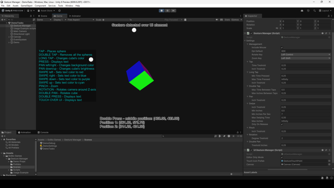The height and width of the screenshot is (188, 334).
Task: Collapse the Long Tap settings section
Action: (x=248, y=72)
